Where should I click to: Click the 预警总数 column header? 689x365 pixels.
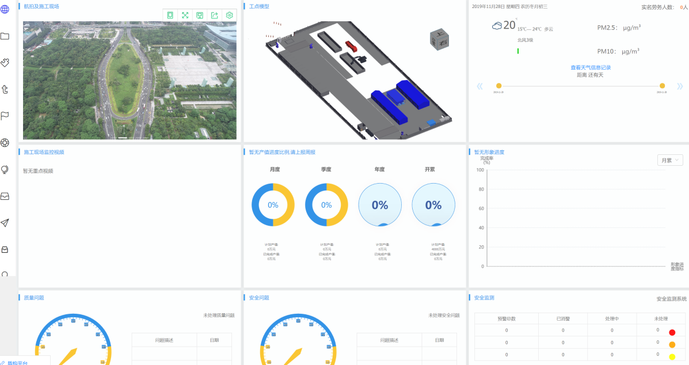pyautogui.click(x=507, y=318)
